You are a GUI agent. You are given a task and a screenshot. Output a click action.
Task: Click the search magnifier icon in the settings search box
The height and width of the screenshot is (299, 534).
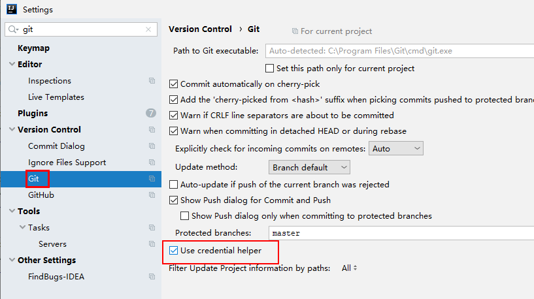pos(13,29)
